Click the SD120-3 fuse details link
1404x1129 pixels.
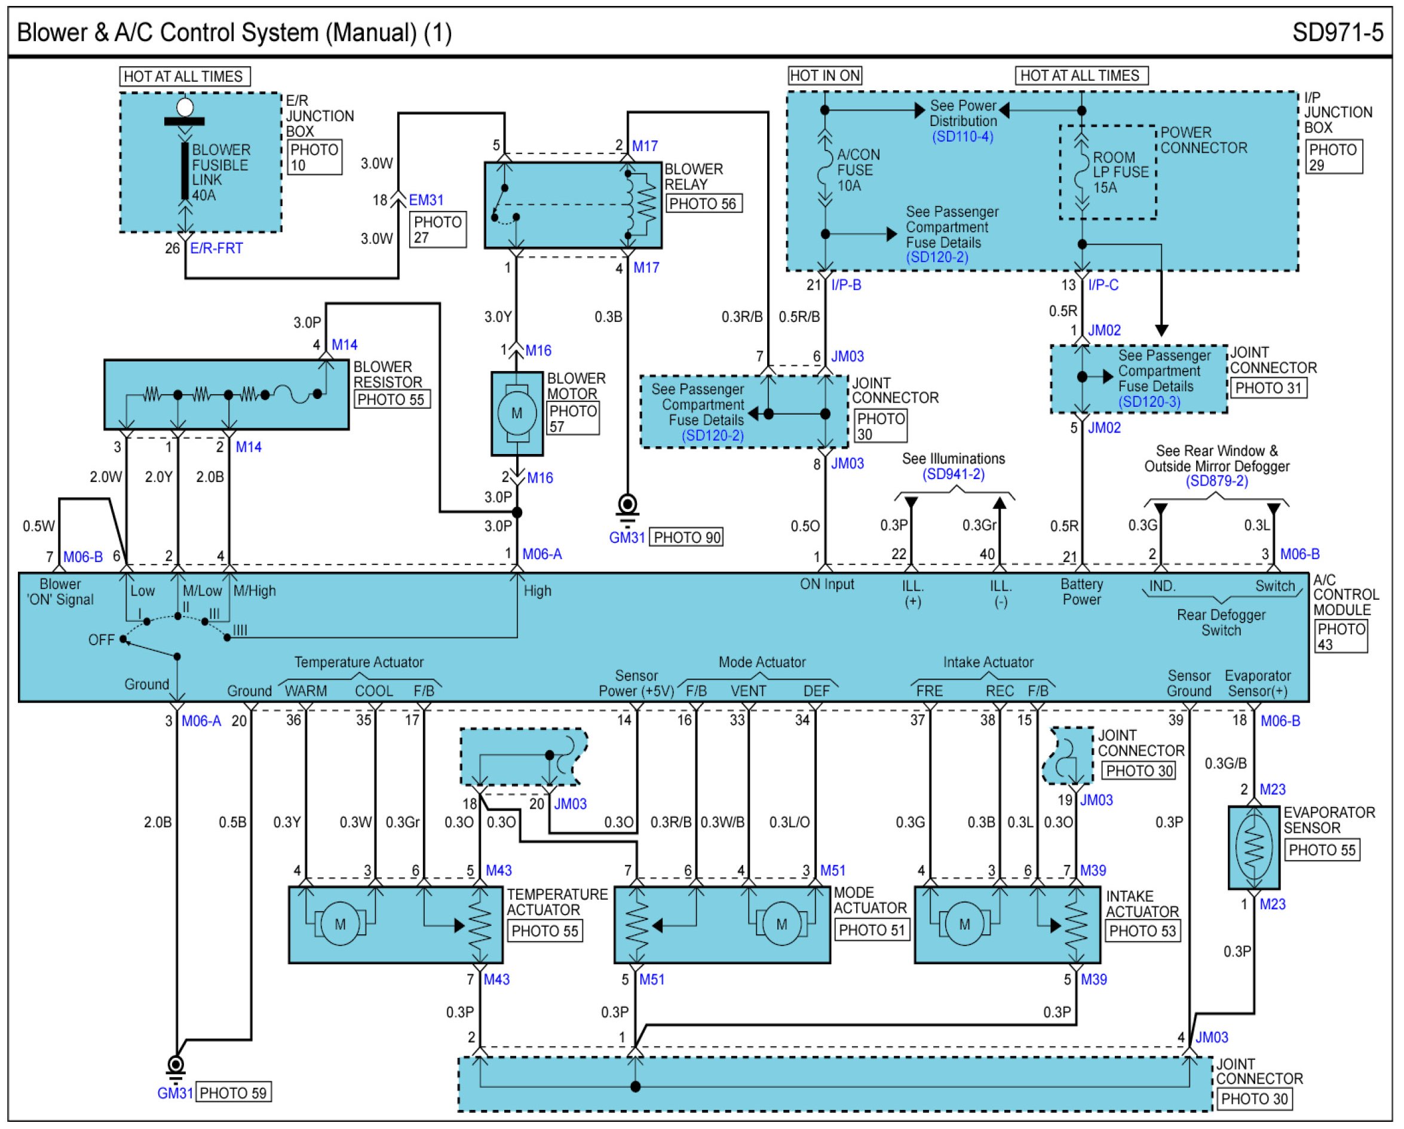click(x=1149, y=402)
